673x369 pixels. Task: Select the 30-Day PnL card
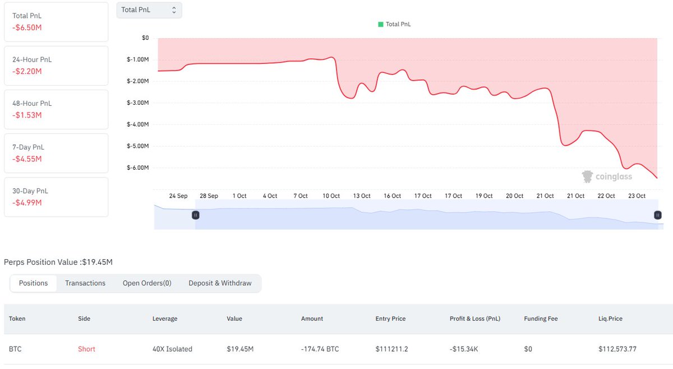(56, 197)
